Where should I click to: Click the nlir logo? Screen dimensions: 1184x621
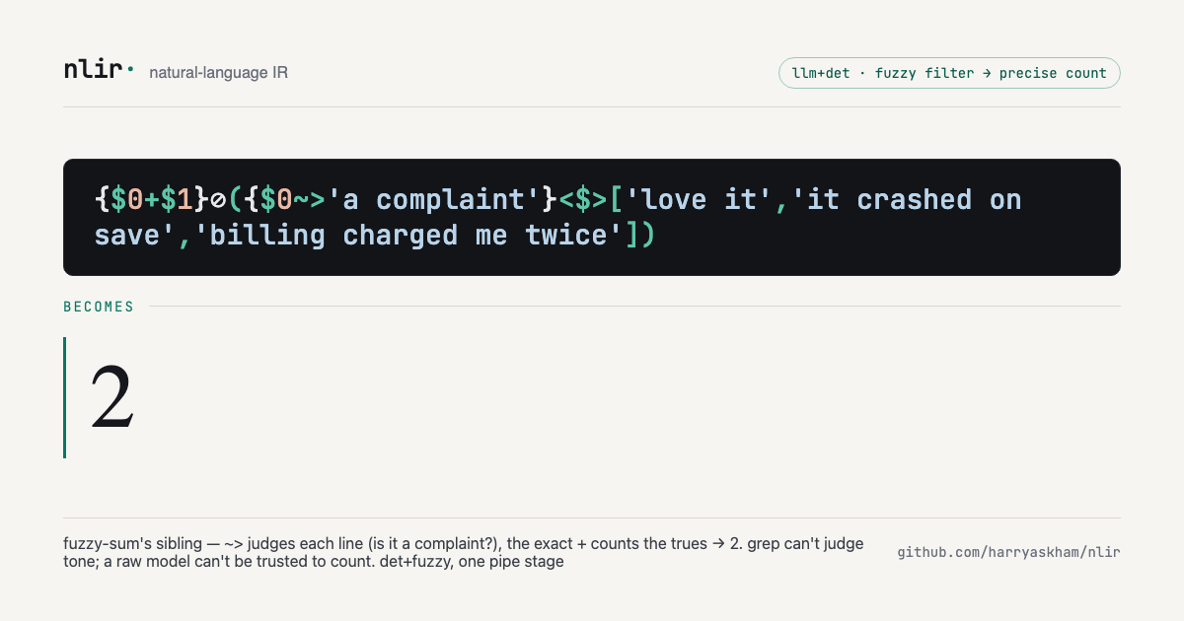[x=99, y=71]
